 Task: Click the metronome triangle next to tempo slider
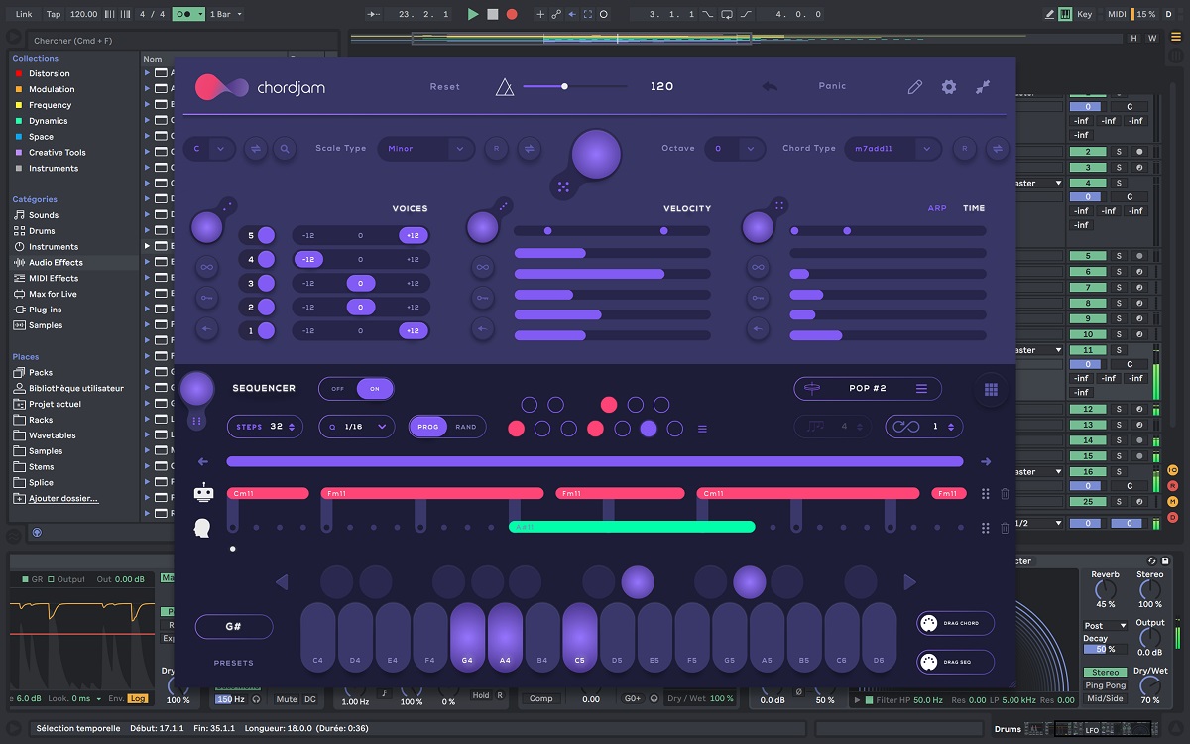(x=505, y=87)
